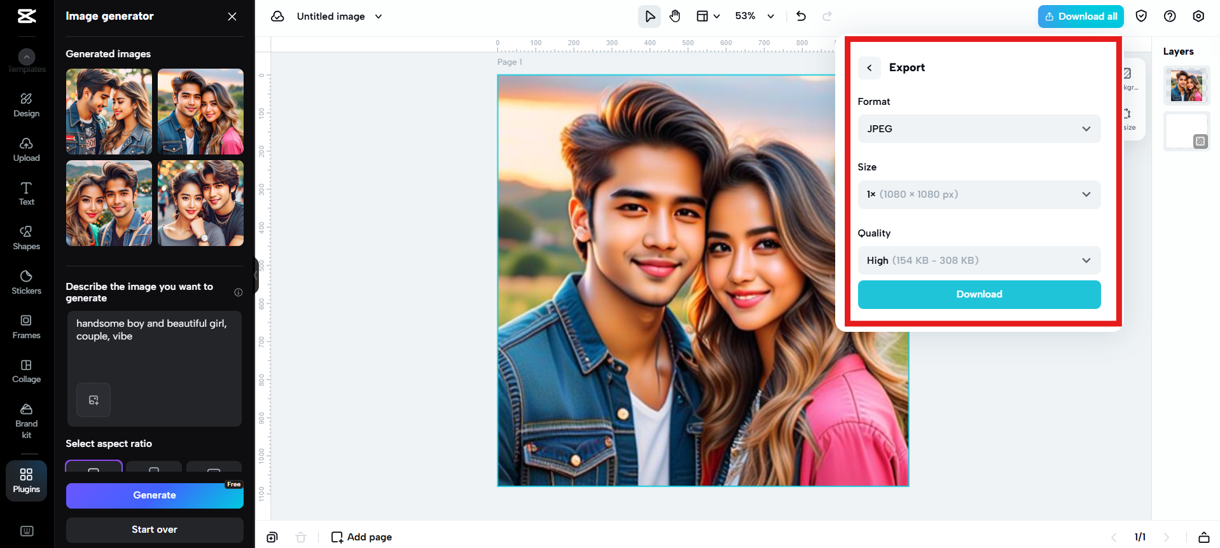Click the CapCut logo icon

[27, 16]
